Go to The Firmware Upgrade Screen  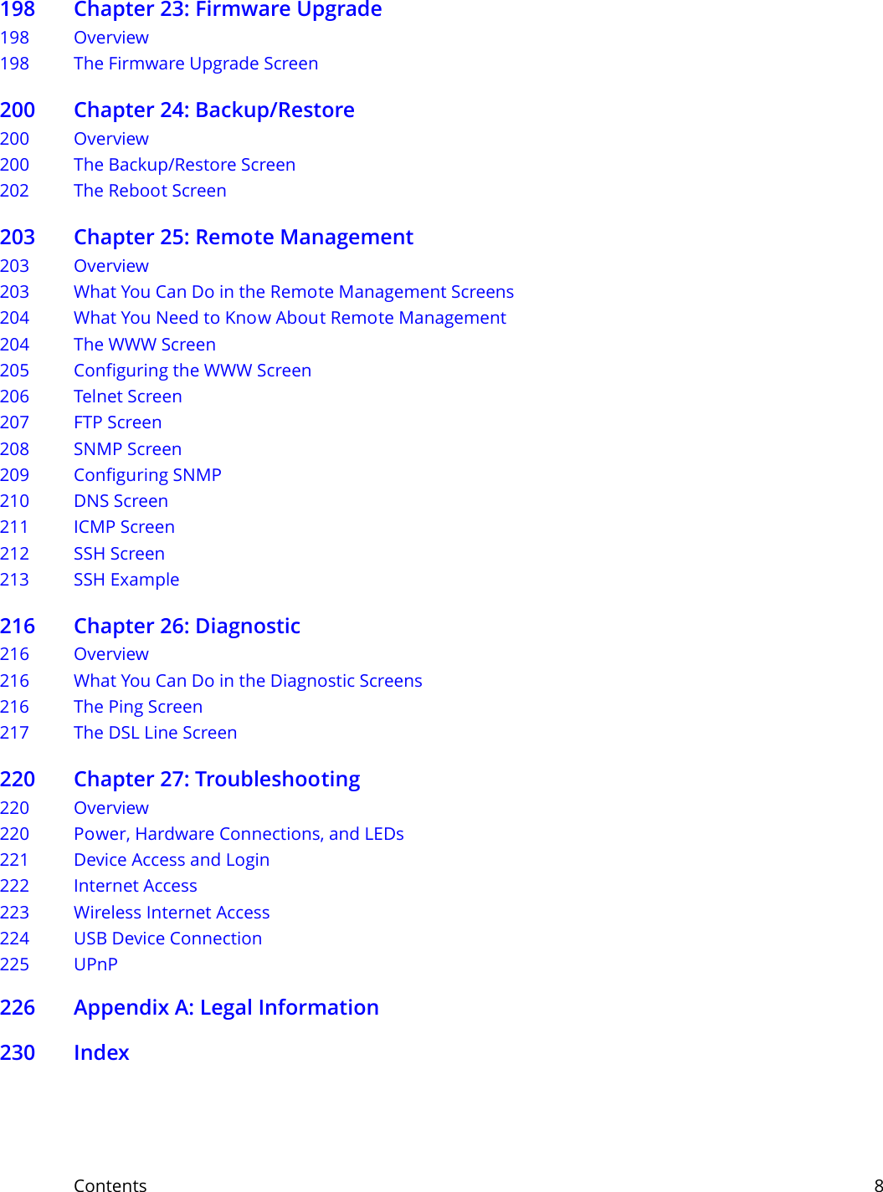[196, 64]
